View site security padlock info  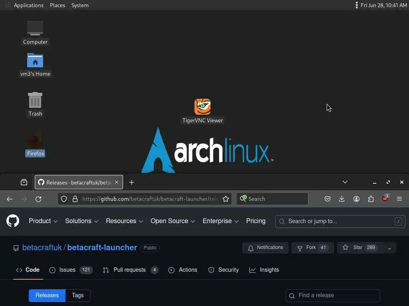point(75,199)
